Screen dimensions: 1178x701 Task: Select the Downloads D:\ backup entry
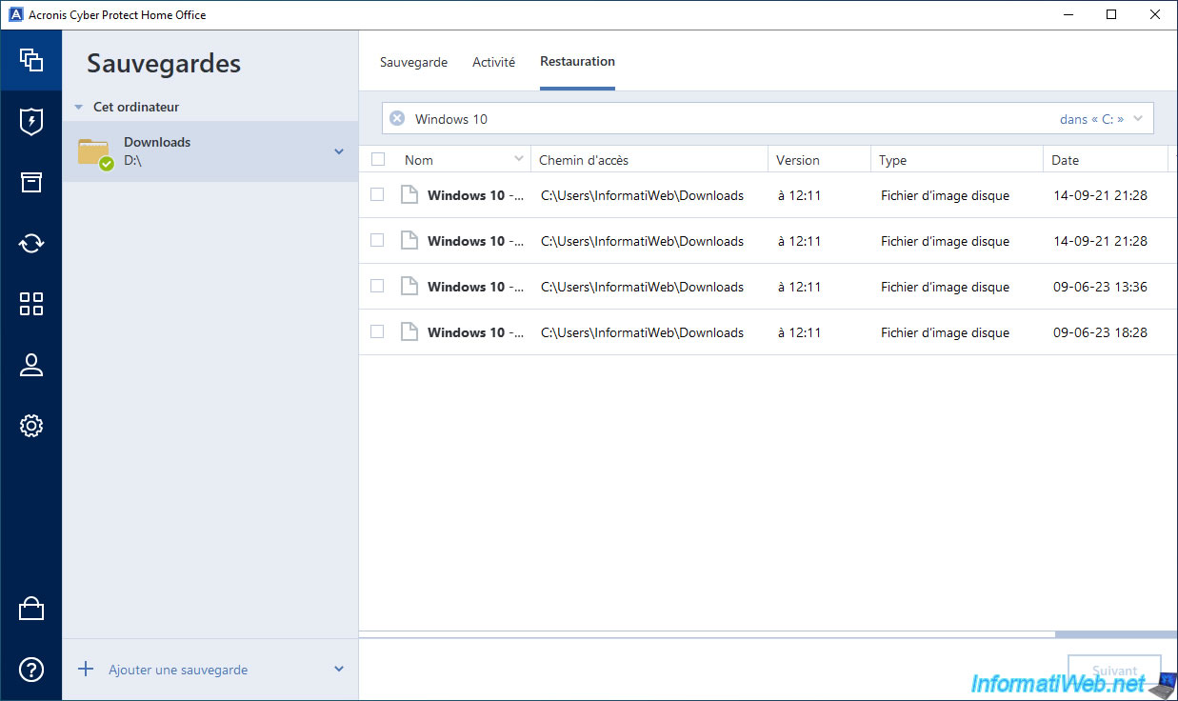coord(210,151)
